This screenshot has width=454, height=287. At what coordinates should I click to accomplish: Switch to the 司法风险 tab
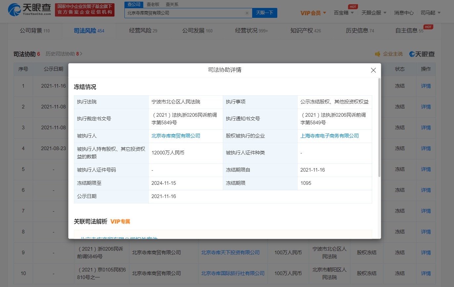89,31
